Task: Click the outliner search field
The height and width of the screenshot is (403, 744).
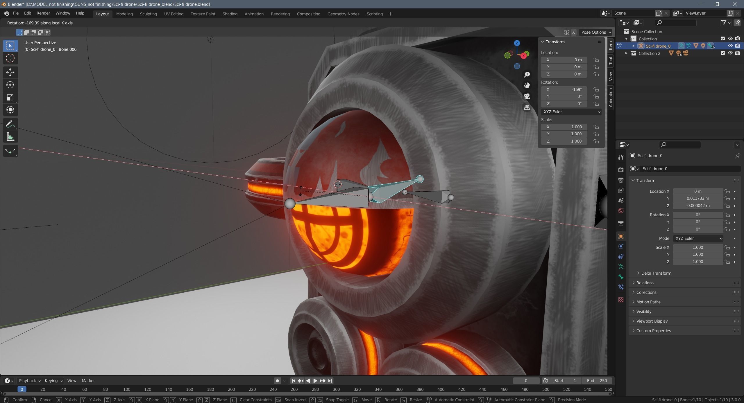Action: pos(676,23)
